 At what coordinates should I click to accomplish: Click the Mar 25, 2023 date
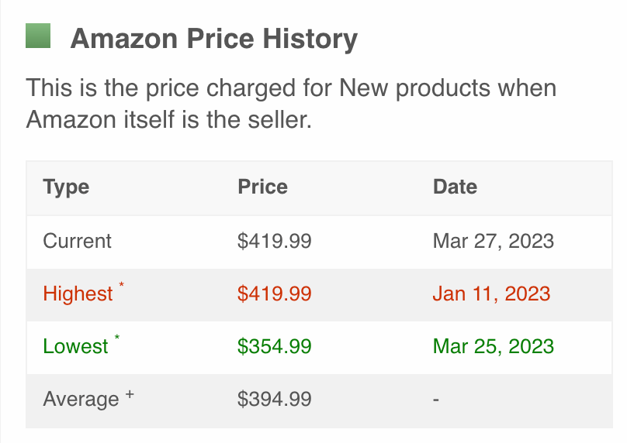point(494,346)
